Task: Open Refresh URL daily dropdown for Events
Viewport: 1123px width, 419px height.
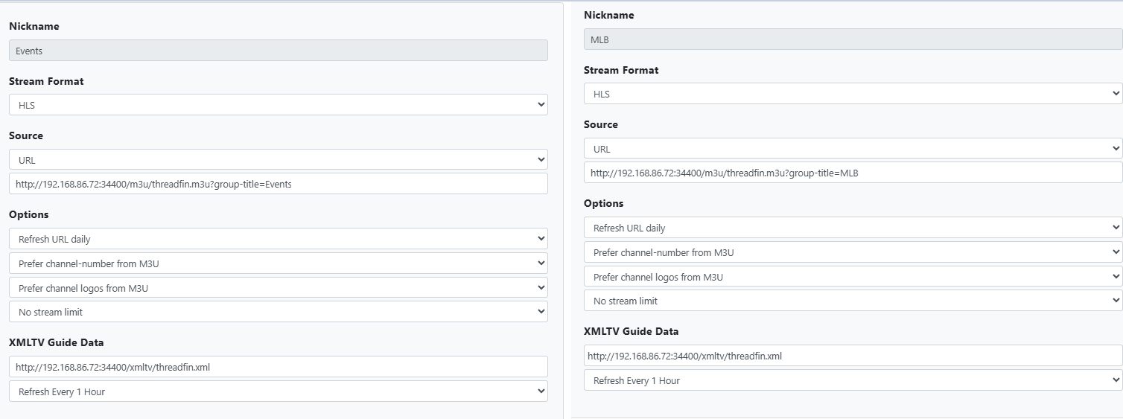Action: point(278,239)
